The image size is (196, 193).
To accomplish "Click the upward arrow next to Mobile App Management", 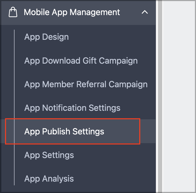I will pyautogui.click(x=145, y=12).
